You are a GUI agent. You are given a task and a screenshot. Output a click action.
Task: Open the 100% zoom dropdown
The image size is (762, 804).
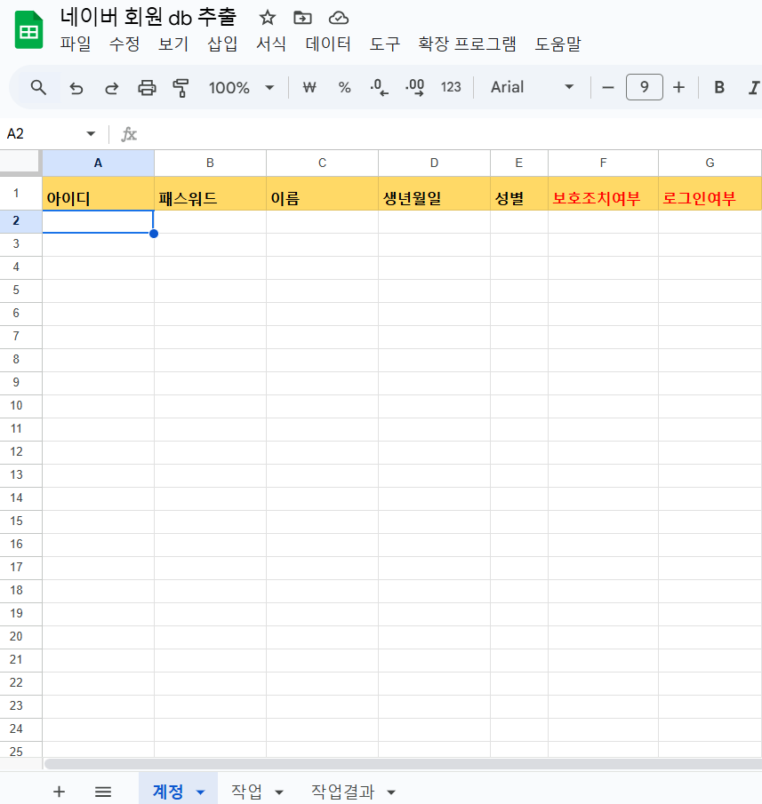[241, 88]
